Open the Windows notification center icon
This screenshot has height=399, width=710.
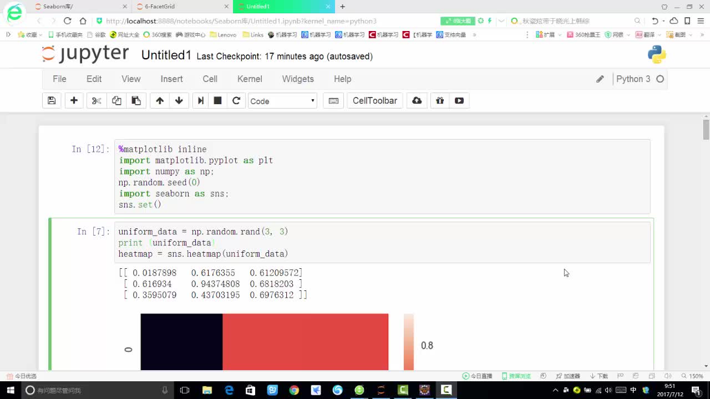click(x=696, y=390)
